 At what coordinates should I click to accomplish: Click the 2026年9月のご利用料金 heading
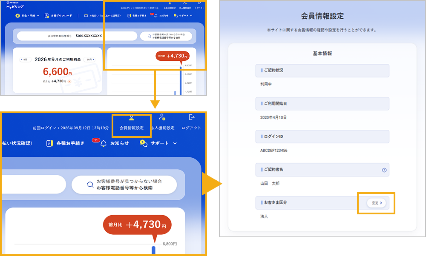58,60
